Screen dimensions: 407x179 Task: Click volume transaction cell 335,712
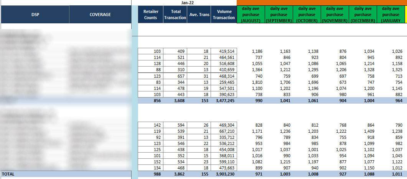click(x=224, y=137)
